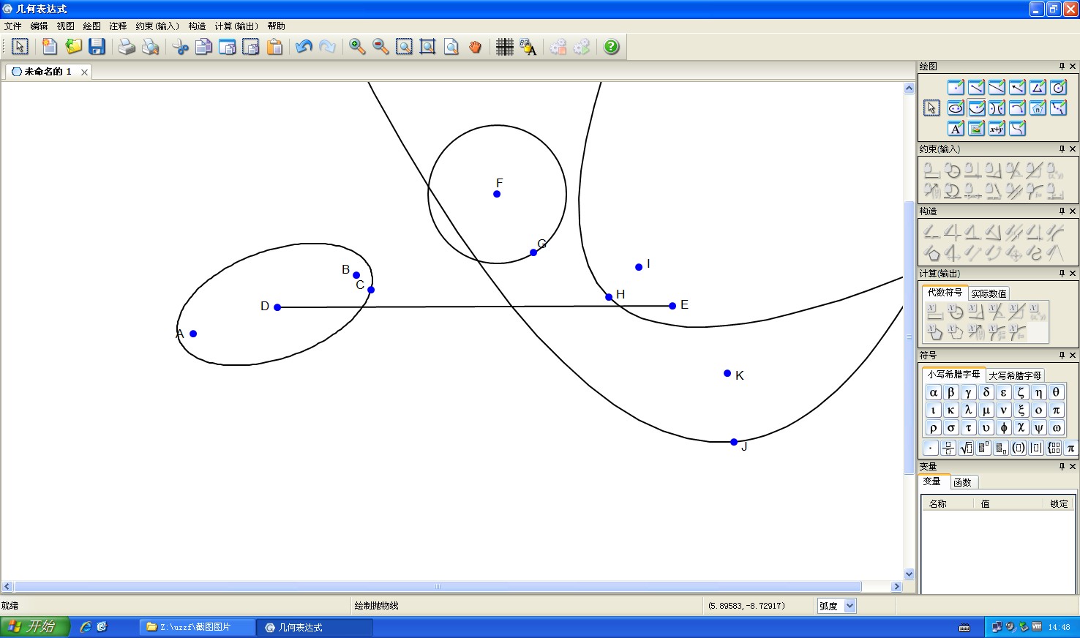
Task: Toggle the grid display icon
Action: (x=504, y=47)
